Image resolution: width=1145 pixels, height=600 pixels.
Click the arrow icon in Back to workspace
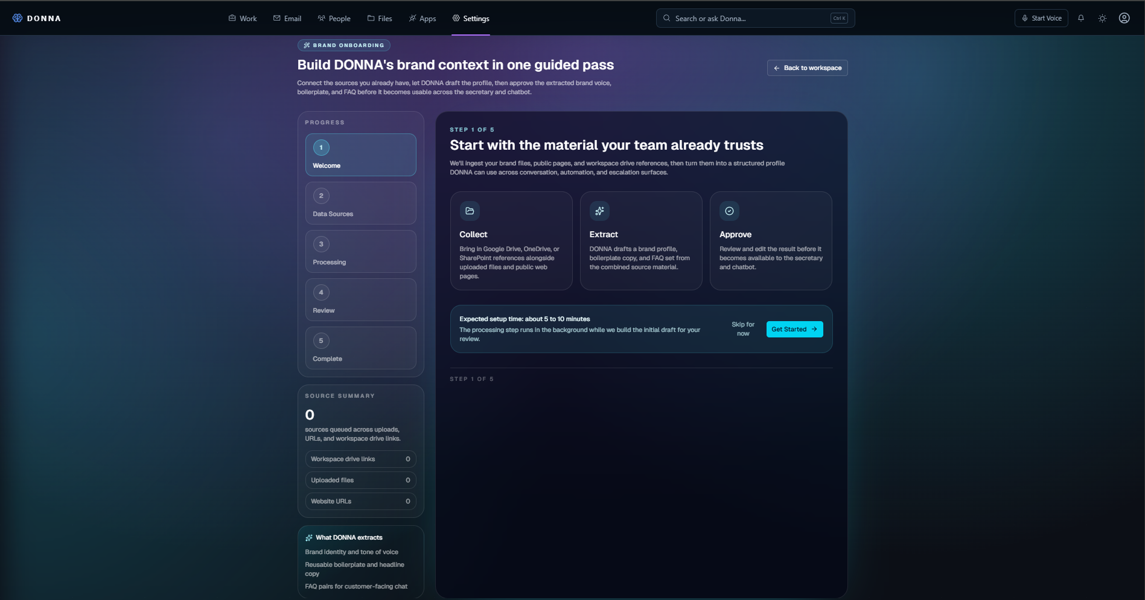coord(777,68)
